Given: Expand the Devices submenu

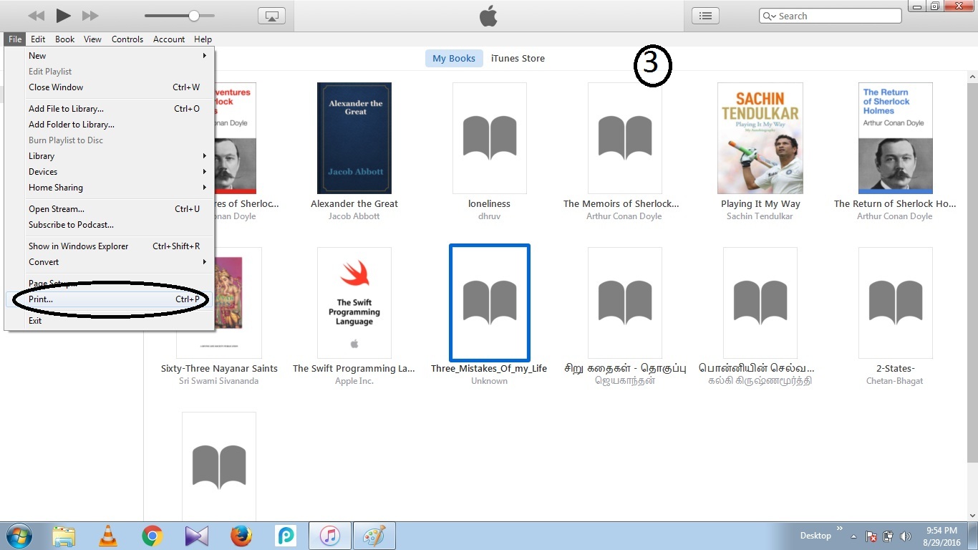Looking at the screenshot, I should coord(109,172).
